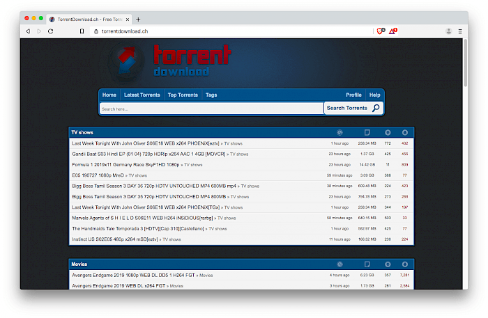Sort Movies by seeders up-arrow icon

pyautogui.click(x=388, y=264)
